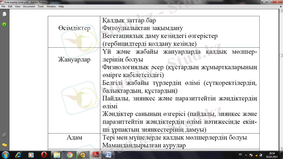283x159 pixels.
Task: Click text 'Вегетациялық даму кезіндегі өзгерістер'
Action: (x=160, y=36)
